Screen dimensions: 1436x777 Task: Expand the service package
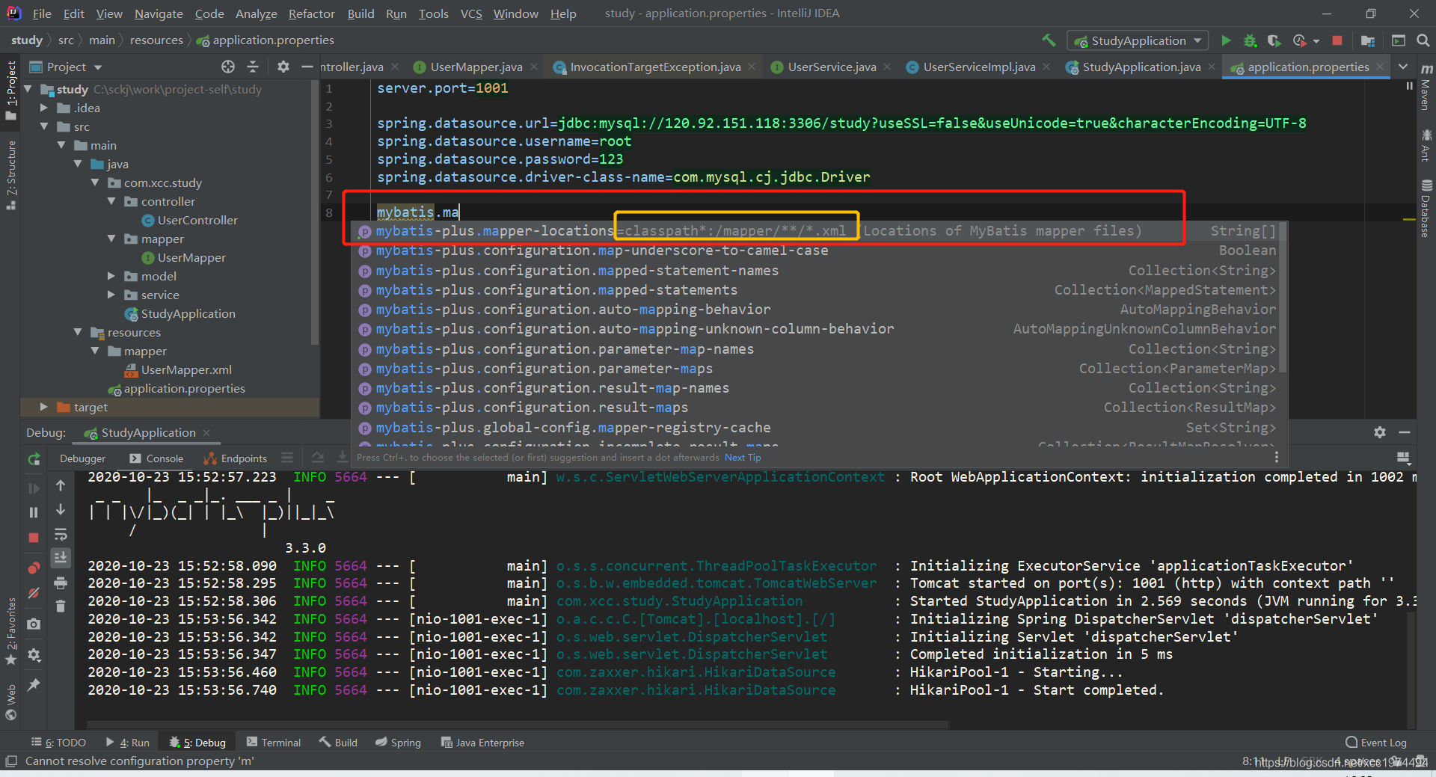tap(111, 295)
